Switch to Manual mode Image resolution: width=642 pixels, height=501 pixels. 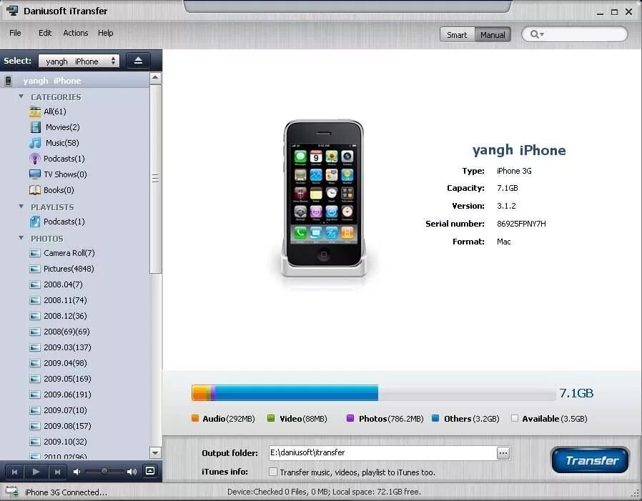coord(493,35)
